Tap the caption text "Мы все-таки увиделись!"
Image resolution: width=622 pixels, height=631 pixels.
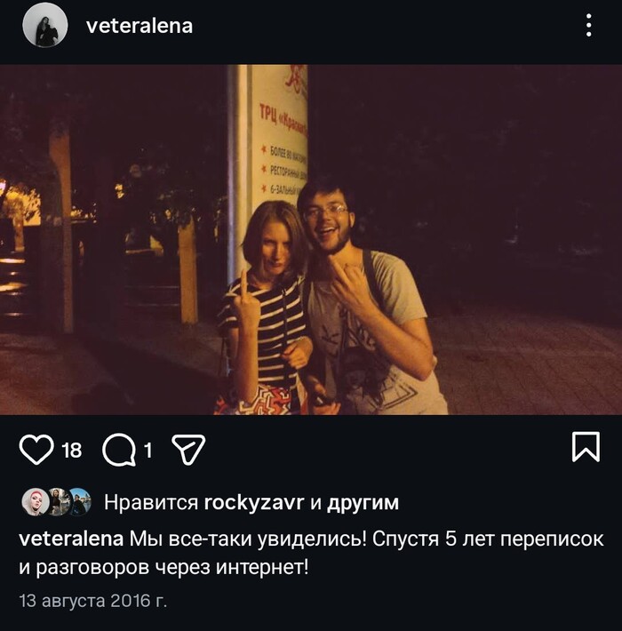click(248, 539)
